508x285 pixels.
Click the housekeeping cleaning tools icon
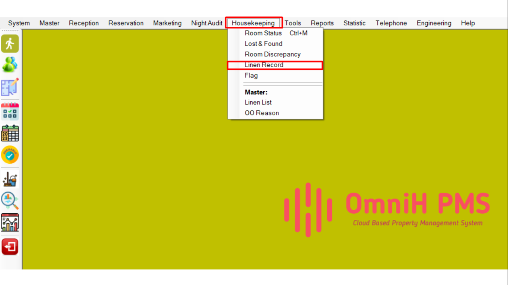point(10,179)
